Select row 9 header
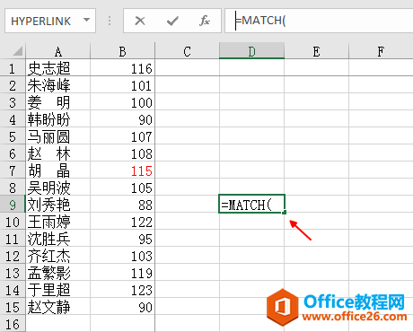 (13, 205)
